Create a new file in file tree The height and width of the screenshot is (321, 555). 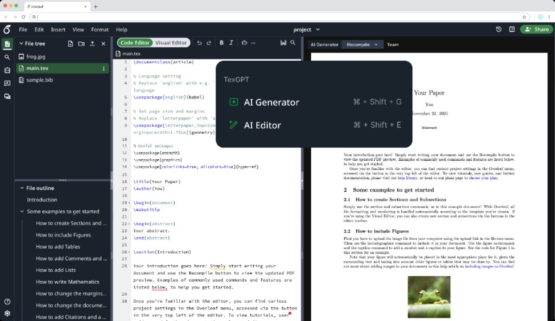(x=70, y=44)
